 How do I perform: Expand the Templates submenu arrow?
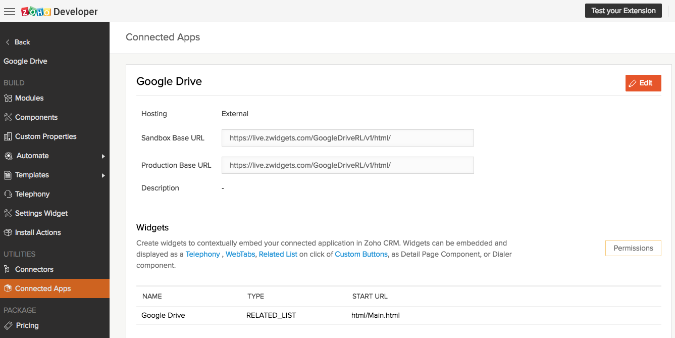(x=103, y=175)
